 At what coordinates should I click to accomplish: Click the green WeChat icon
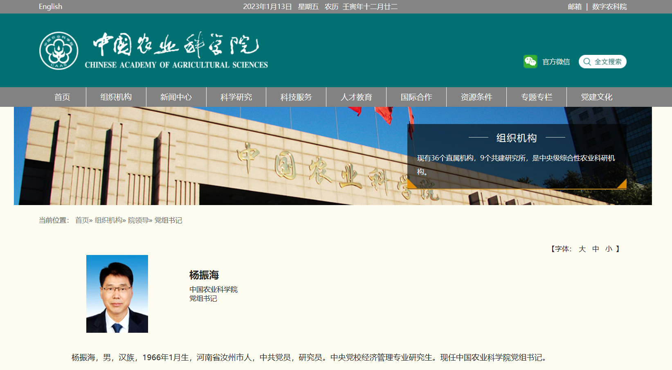(530, 61)
